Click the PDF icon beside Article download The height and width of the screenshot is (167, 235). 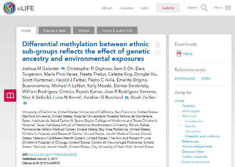179,54
